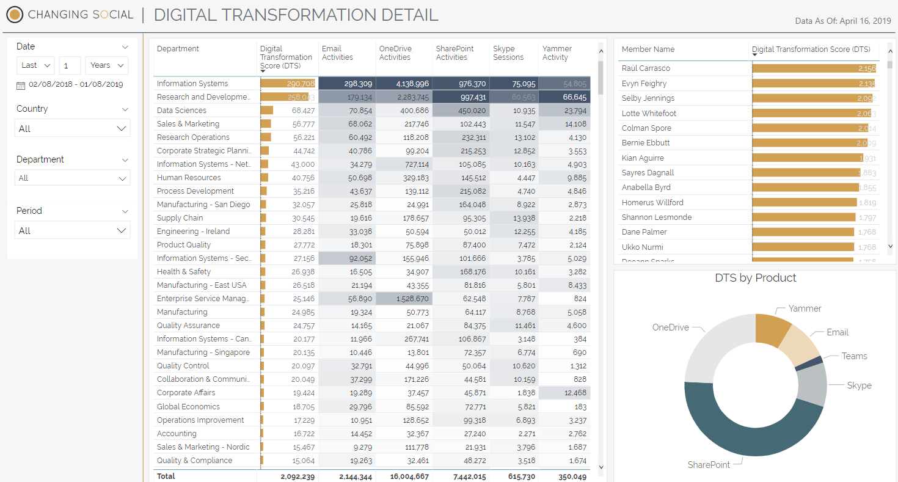Screen dimensions: 898x482
Task: Select member Raúl Carrasco
Action: tap(749, 68)
